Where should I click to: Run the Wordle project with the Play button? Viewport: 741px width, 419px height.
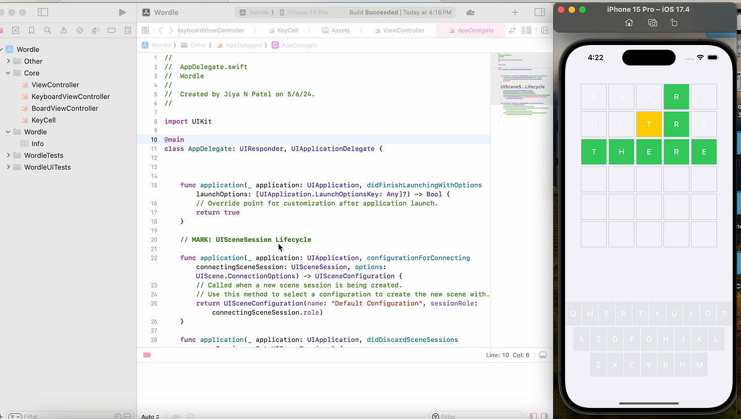click(x=122, y=12)
